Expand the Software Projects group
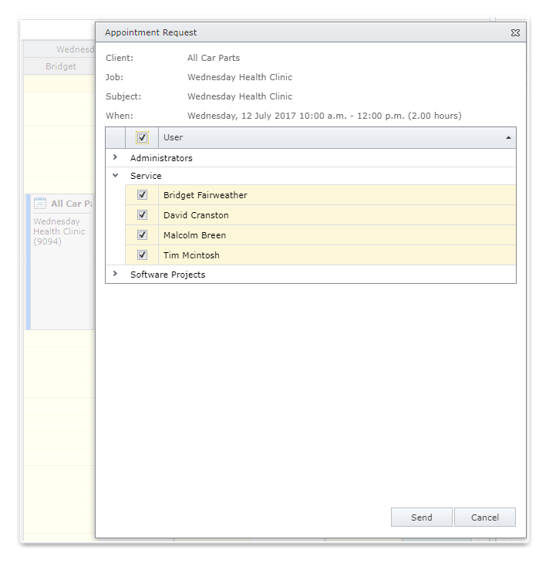The image size is (556, 563). tap(115, 274)
